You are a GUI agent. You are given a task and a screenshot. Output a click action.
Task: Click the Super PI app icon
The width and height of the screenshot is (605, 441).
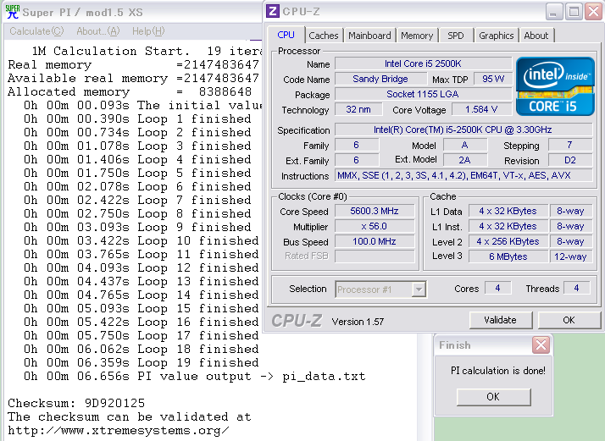pos(13,12)
